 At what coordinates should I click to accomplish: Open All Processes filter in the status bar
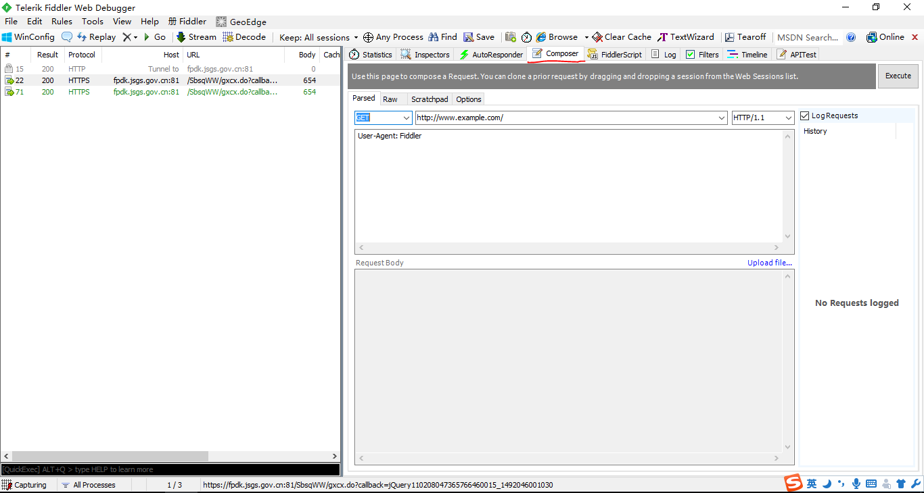88,485
